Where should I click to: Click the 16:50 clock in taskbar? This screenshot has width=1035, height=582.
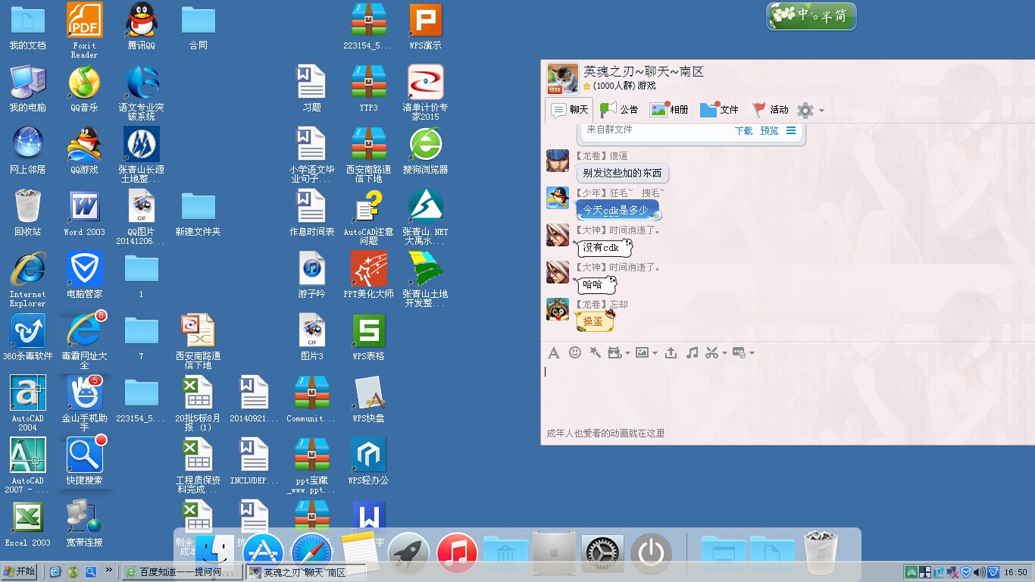click(1015, 572)
